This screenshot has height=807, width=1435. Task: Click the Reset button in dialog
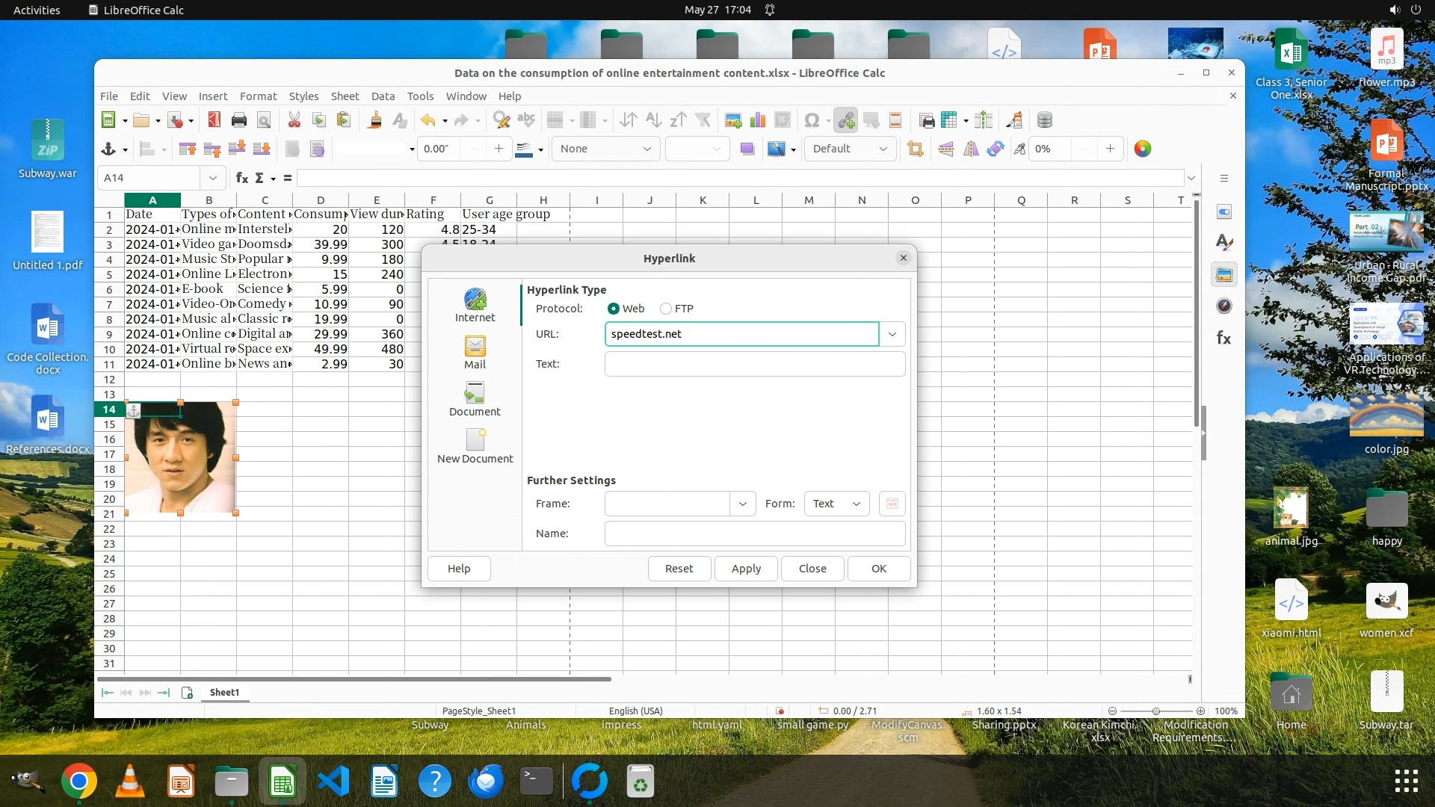tap(679, 569)
